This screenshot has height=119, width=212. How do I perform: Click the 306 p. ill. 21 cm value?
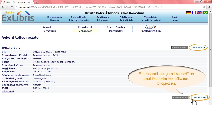tap(42, 72)
